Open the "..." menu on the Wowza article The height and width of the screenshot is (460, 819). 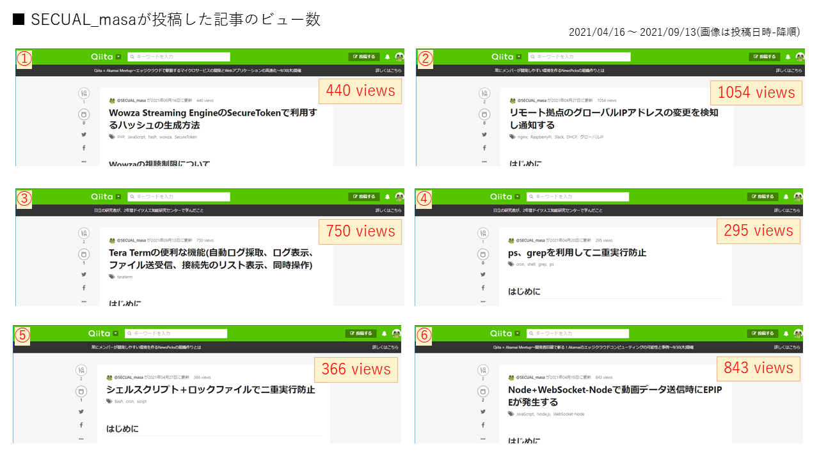tap(83, 161)
